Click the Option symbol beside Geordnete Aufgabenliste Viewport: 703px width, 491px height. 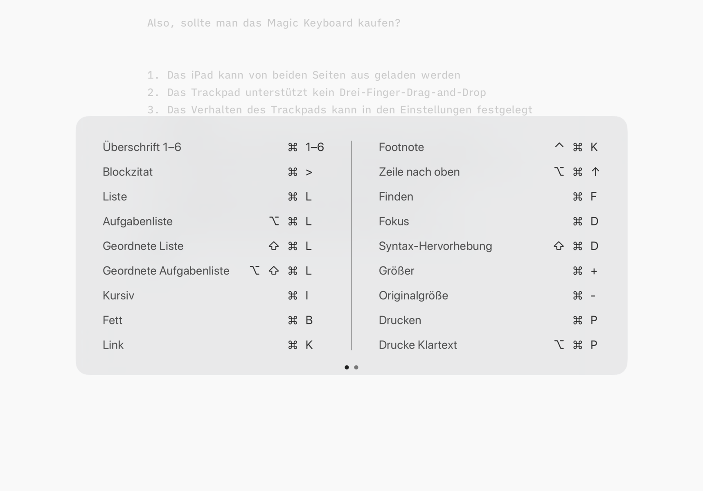(x=255, y=271)
